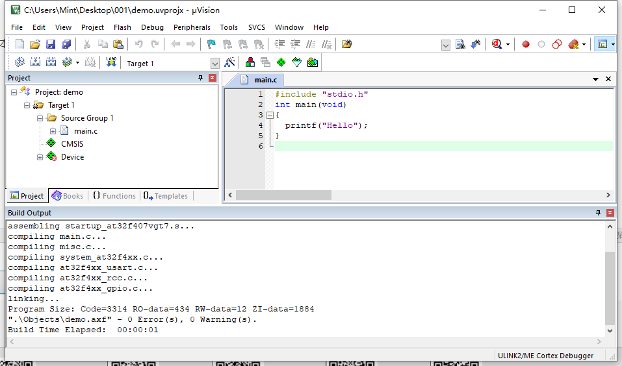Download to flash LOAD icon
The width and height of the screenshot is (622, 366).
[111, 62]
